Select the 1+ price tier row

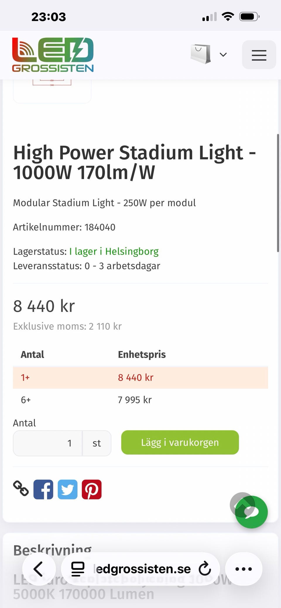140,378
